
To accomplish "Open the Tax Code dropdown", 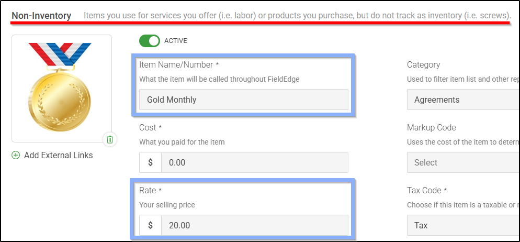I will point(462,225).
